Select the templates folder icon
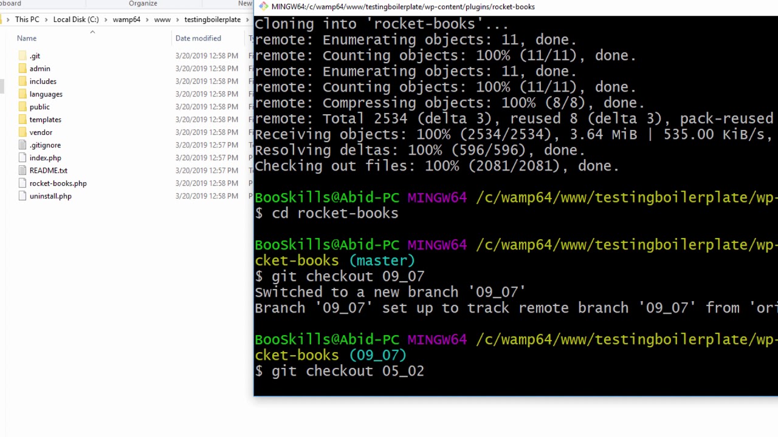The width and height of the screenshot is (778, 437). pyautogui.click(x=22, y=120)
